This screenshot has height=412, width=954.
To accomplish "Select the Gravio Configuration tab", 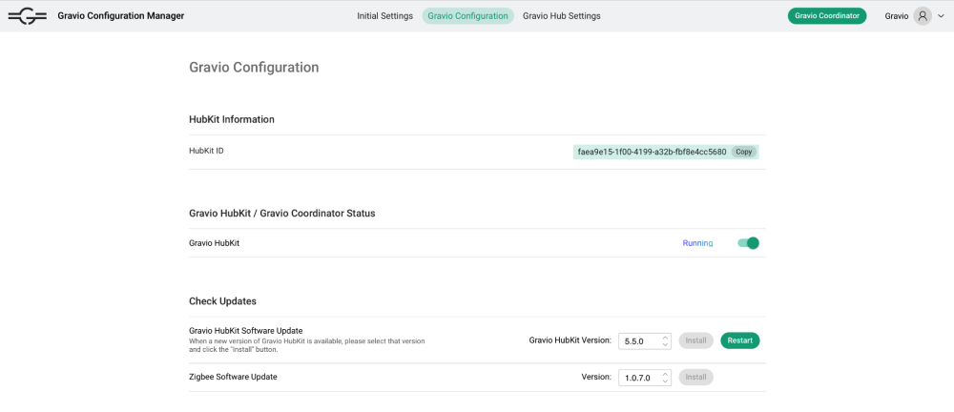I will click(467, 16).
